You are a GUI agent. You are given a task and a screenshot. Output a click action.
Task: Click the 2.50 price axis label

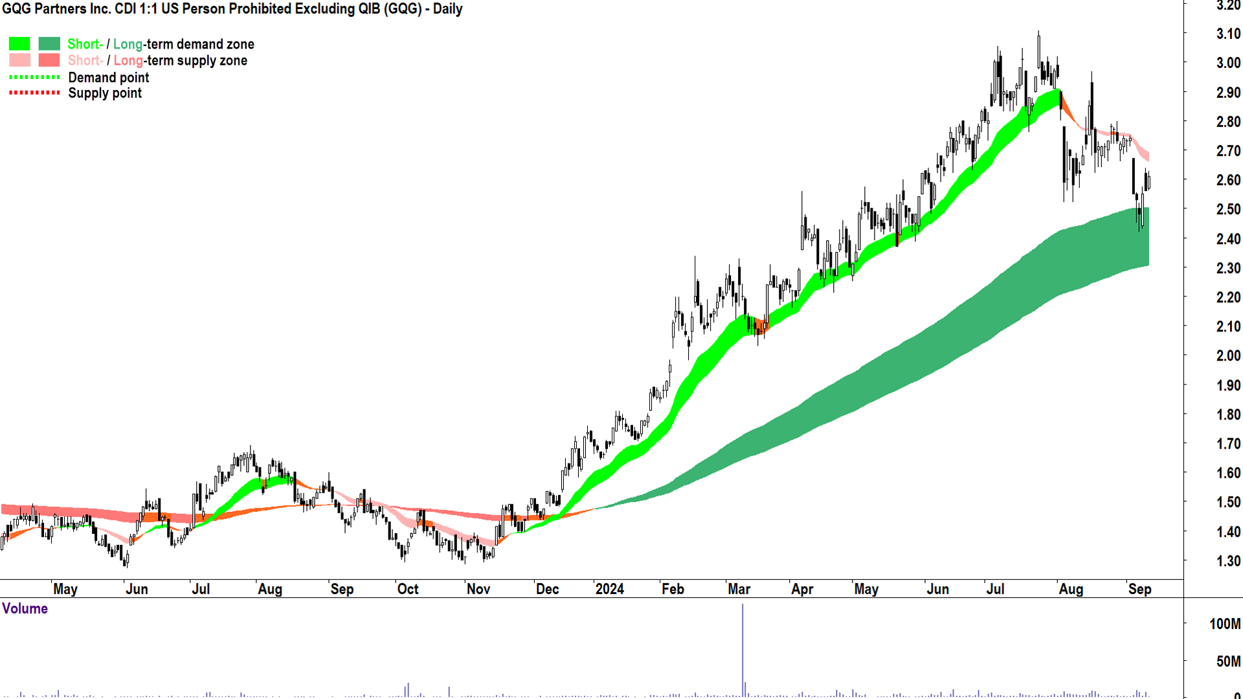point(1227,209)
